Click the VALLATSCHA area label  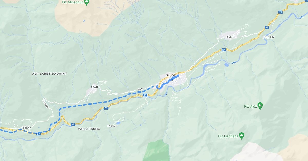89,129
